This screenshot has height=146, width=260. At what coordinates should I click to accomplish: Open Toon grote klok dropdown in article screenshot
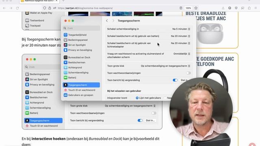coord(130,106)
